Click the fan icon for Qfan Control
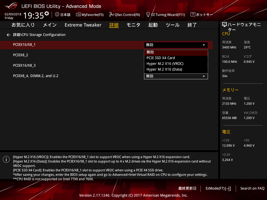Screen dimensions: 267x200 (x=111, y=15)
